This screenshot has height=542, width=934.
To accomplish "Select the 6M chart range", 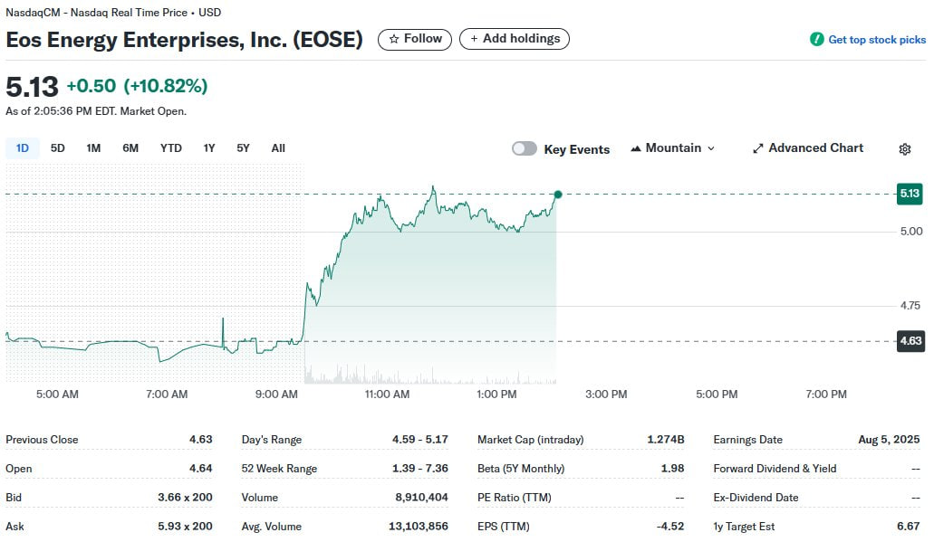I will [130, 148].
